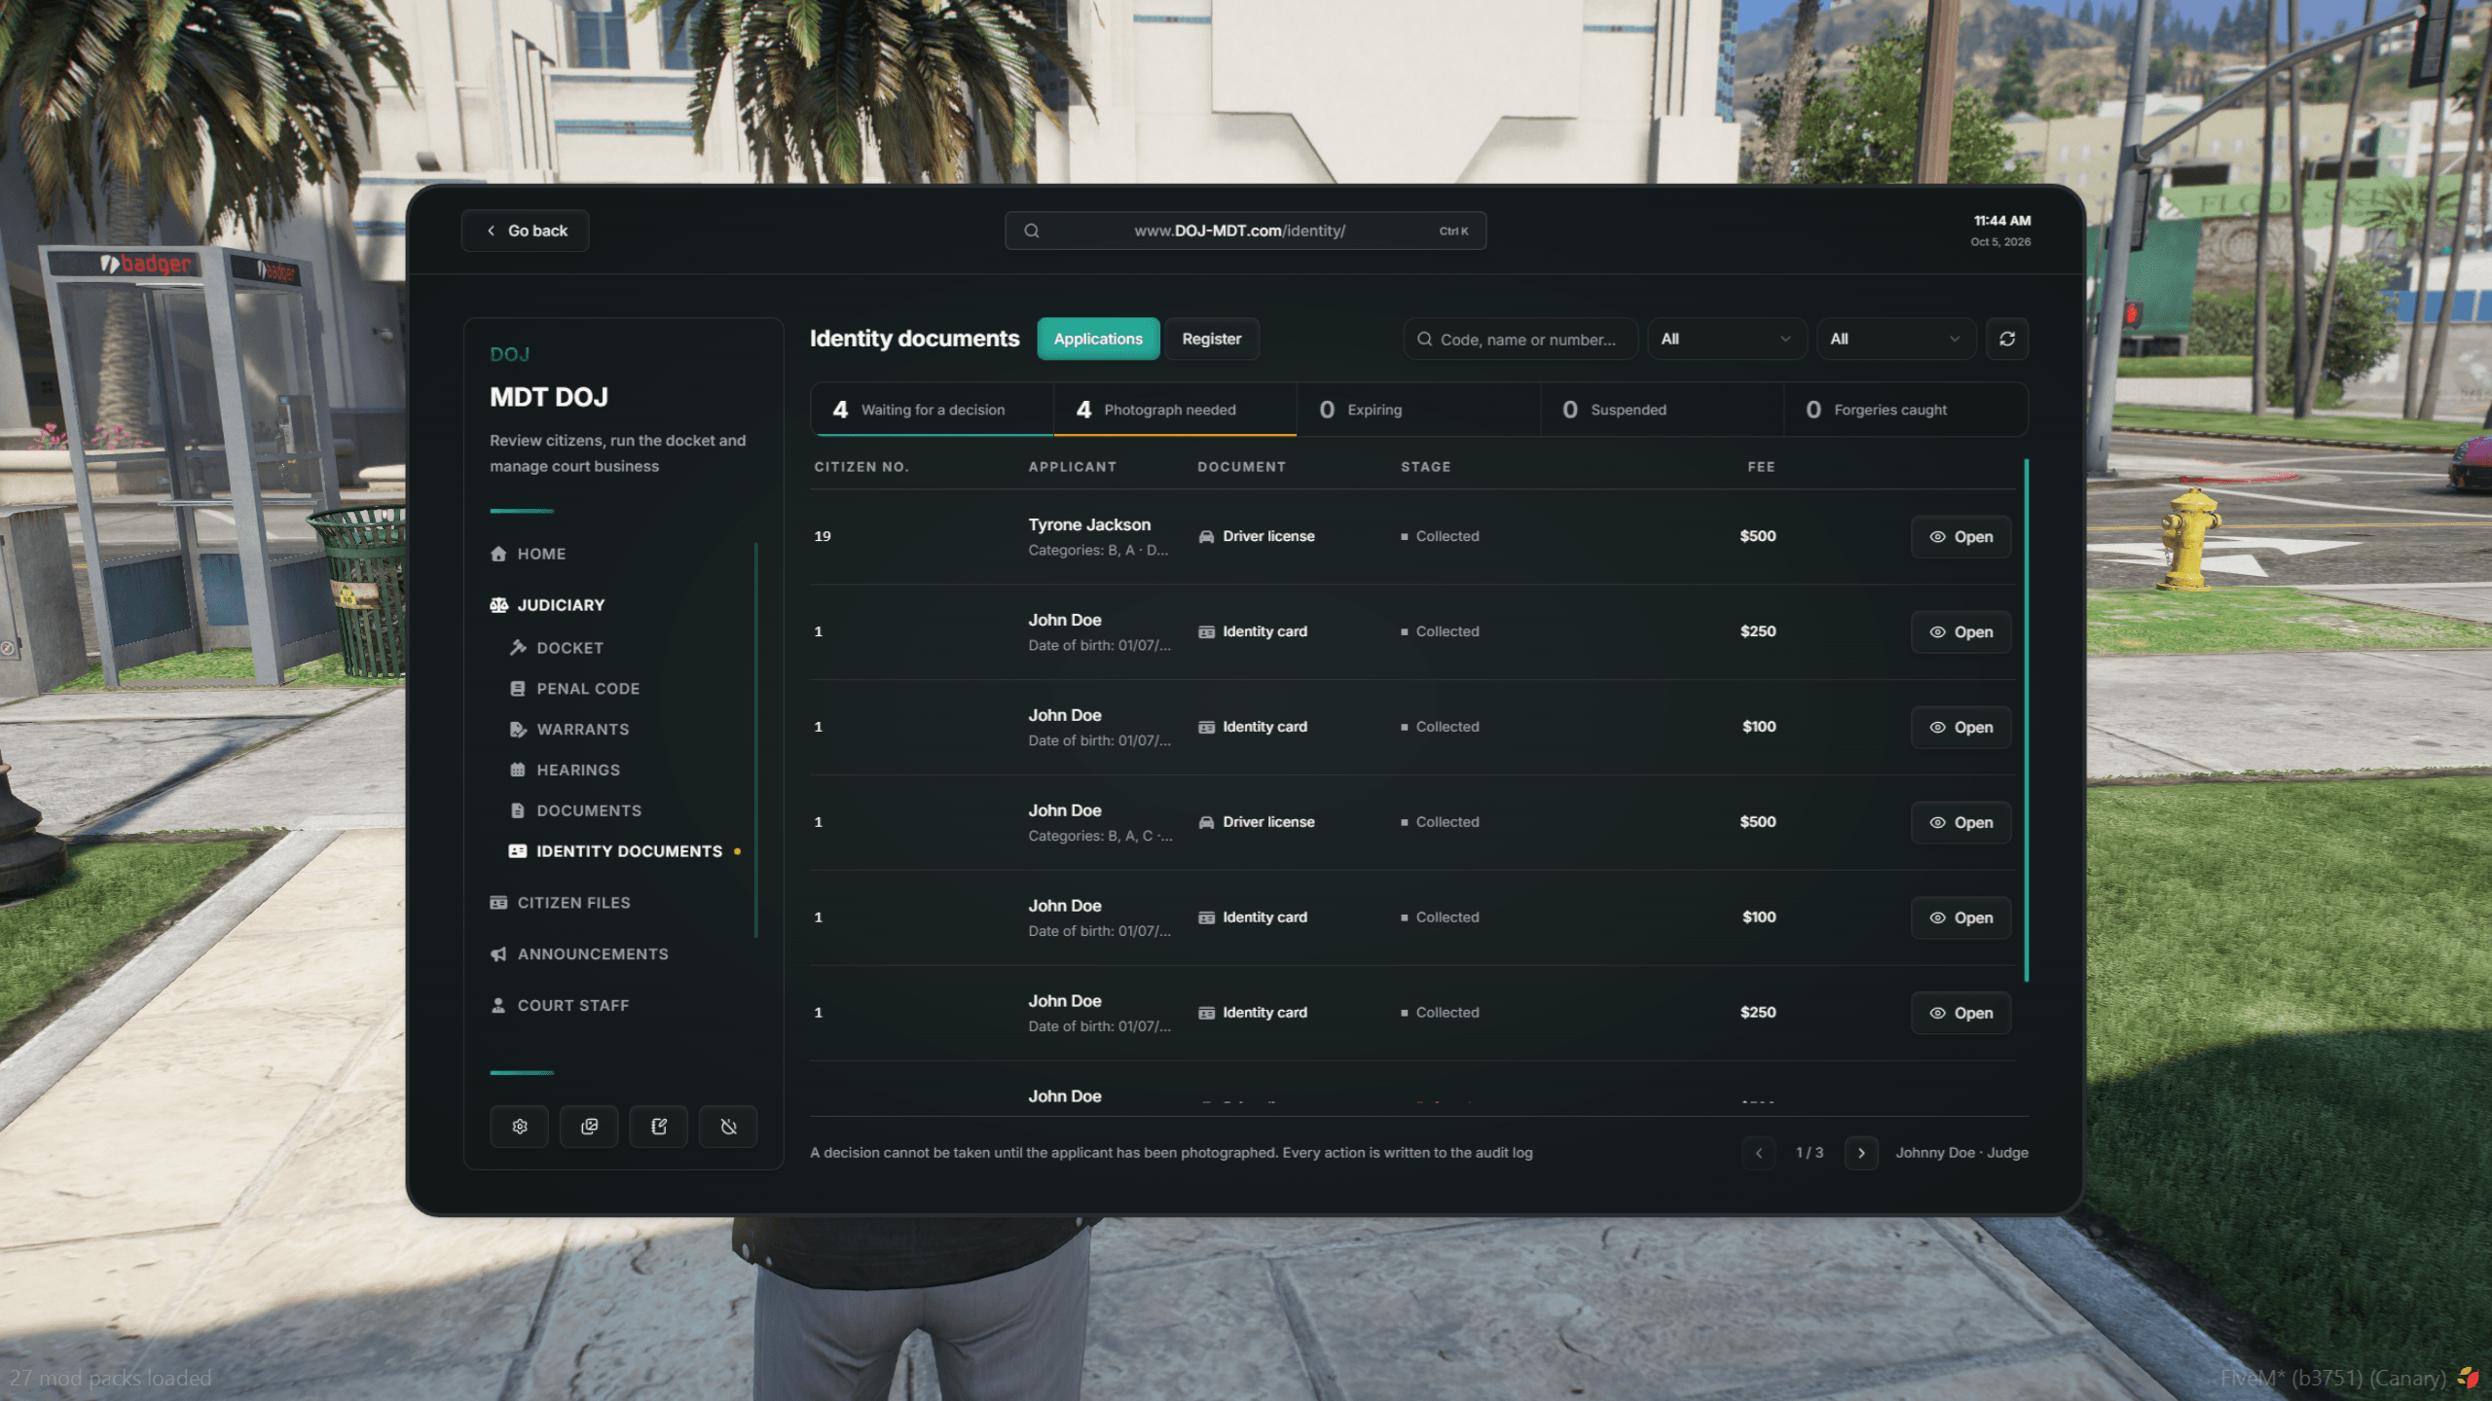Screen dimensions: 2492x1401
Task: Click the www.DOJ-MDT.com/identity/ address bar
Action: coord(1245,231)
